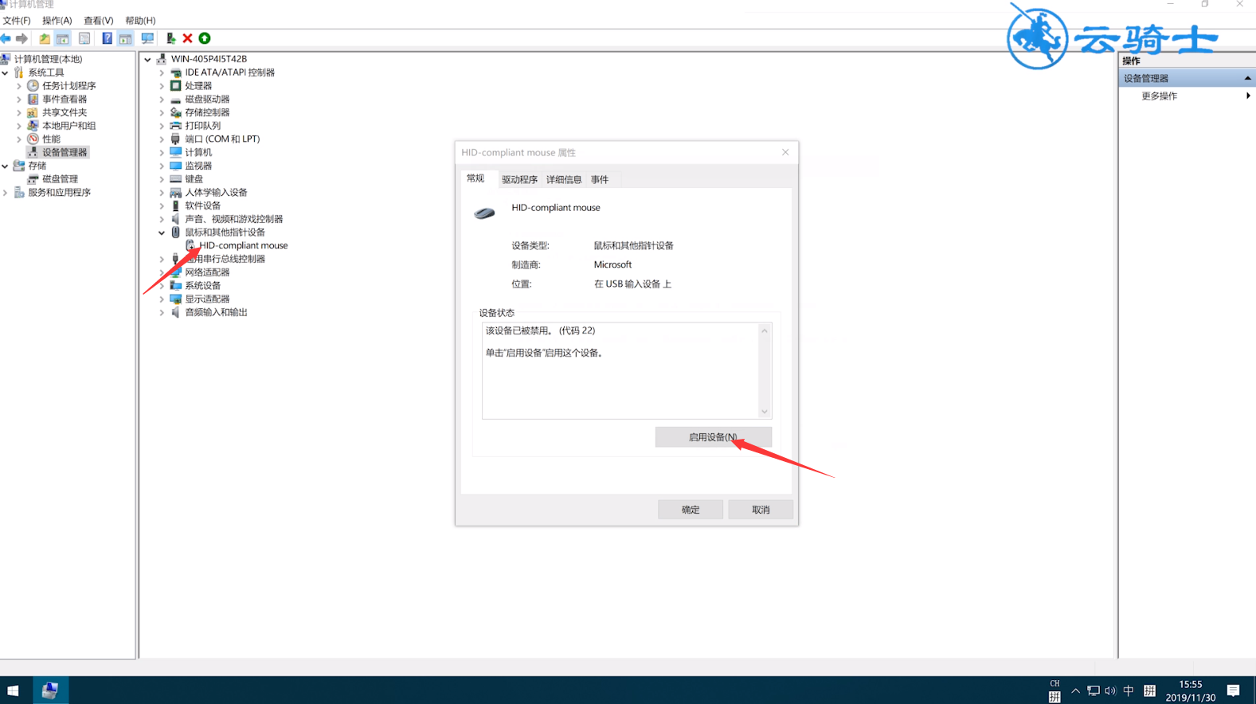Click the Up one level folder icon
1256x704 pixels.
pos(45,38)
